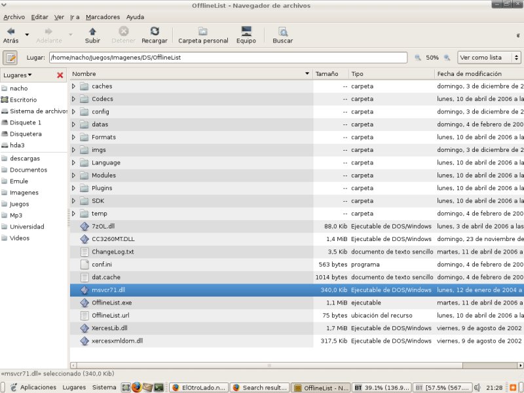Reload the folder with Recargar
This screenshot has width=524, height=393.
pos(154,31)
